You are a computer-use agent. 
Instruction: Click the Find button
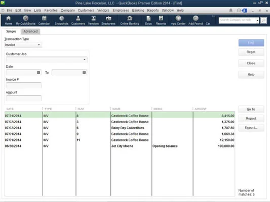[251, 43]
